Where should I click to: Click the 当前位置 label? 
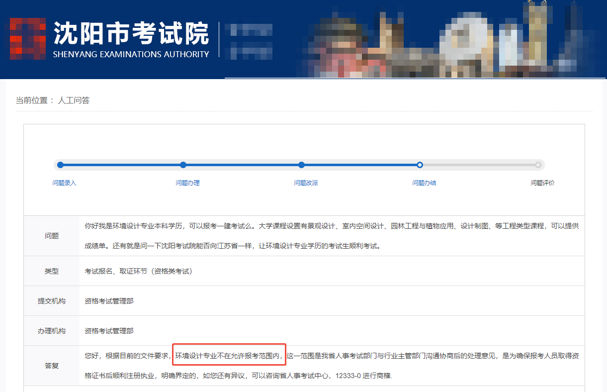pyautogui.click(x=32, y=100)
